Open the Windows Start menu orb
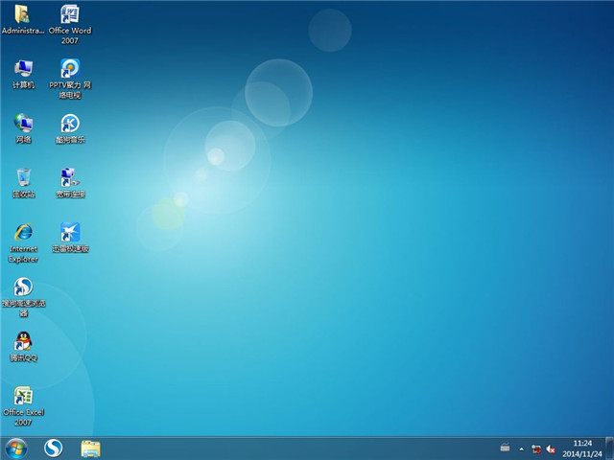614x460 pixels. 16,448
